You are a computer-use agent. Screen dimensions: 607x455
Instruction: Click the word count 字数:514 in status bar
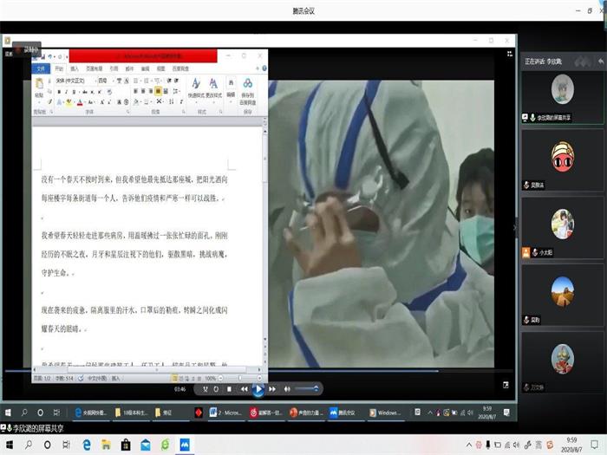pyautogui.click(x=64, y=378)
